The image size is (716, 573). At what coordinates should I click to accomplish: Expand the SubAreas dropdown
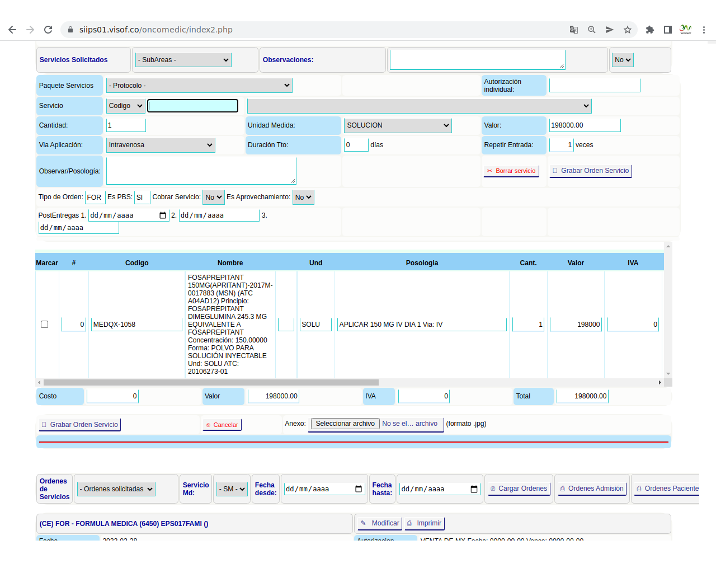pyautogui.click(x=183, y=60)
